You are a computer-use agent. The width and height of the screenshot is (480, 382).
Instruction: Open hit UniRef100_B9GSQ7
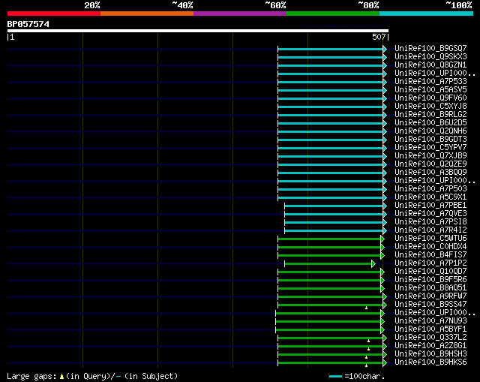coord(430,48)
